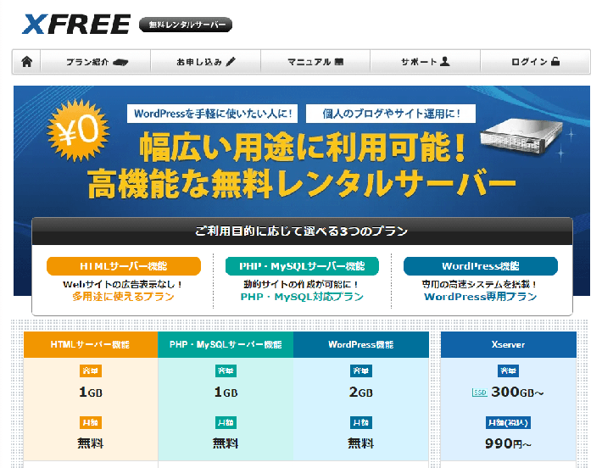Click the 無料レンタルサーバー badge
The image size is (602, 468).
point(186,25)
